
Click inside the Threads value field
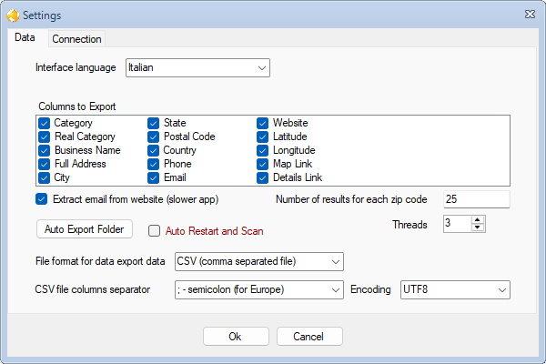coord(457,224)
